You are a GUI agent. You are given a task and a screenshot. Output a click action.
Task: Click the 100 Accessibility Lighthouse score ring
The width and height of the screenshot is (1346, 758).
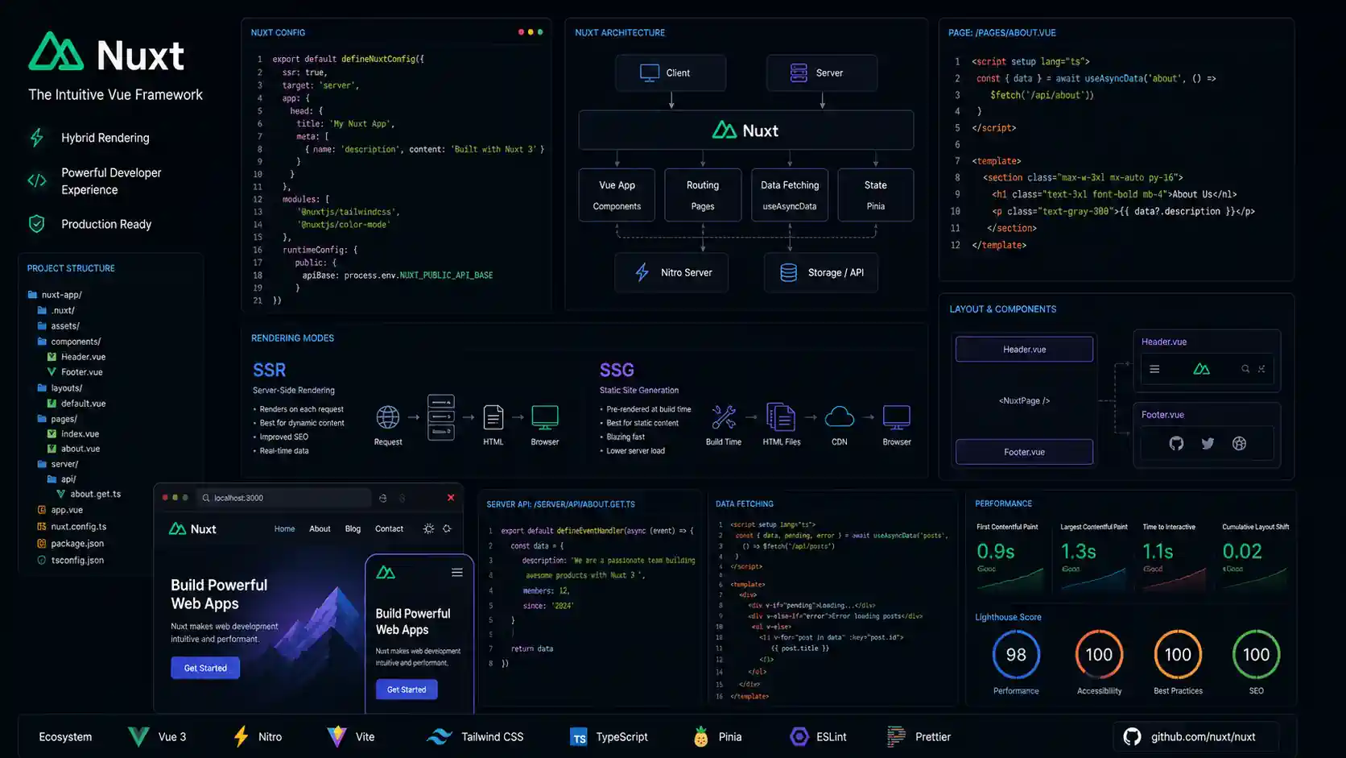(1099, 655)
